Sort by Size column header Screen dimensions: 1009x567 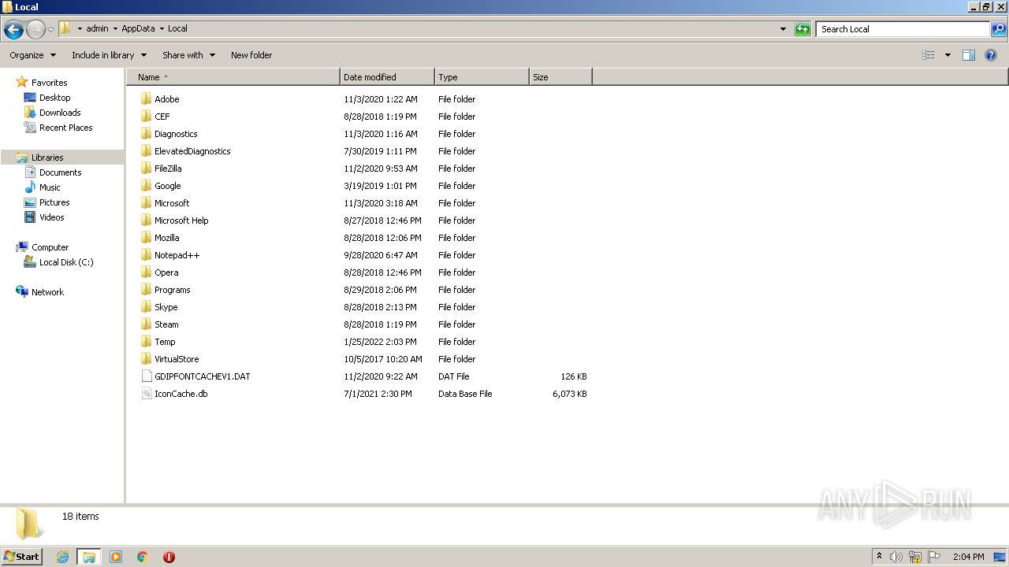click(x=560, y=77)
